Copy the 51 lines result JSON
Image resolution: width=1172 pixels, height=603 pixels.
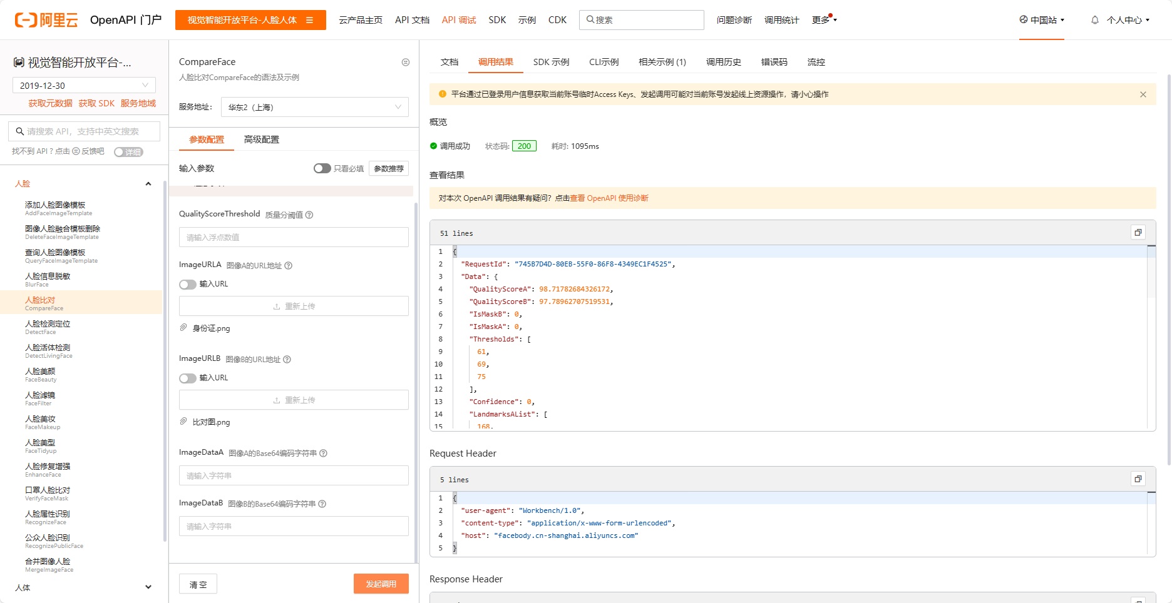1138,232
